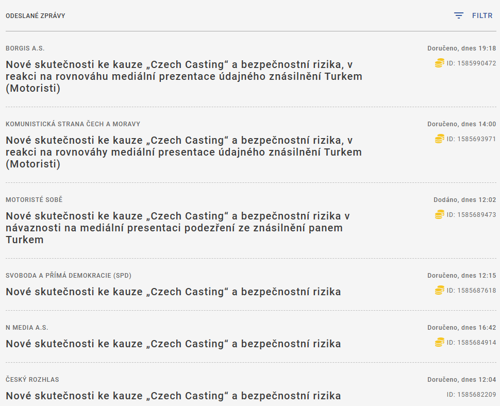Viewport: 500px width, 406px height.
Task: Click coins icon beside ID 1585684914
Action: [439, 342]
